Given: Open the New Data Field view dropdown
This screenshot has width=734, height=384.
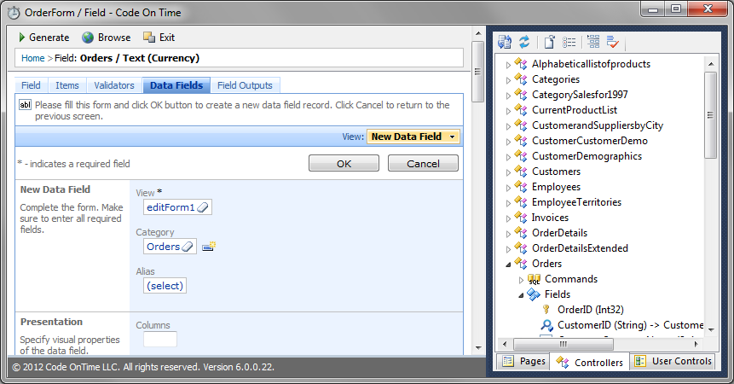Looking at the screenshot, I should click(x=413, y=137).
